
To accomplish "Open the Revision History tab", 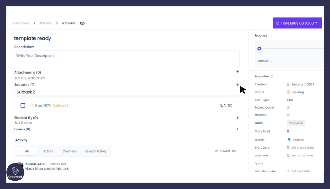I will click(95, 151).
